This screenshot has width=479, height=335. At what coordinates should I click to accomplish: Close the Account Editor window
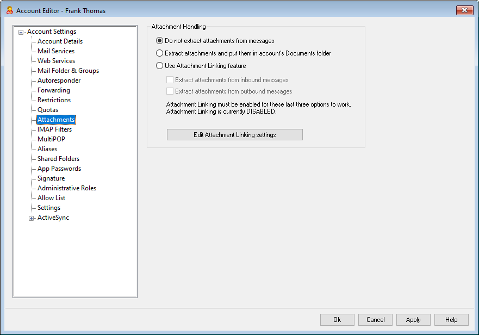click(x=464, y=10)
